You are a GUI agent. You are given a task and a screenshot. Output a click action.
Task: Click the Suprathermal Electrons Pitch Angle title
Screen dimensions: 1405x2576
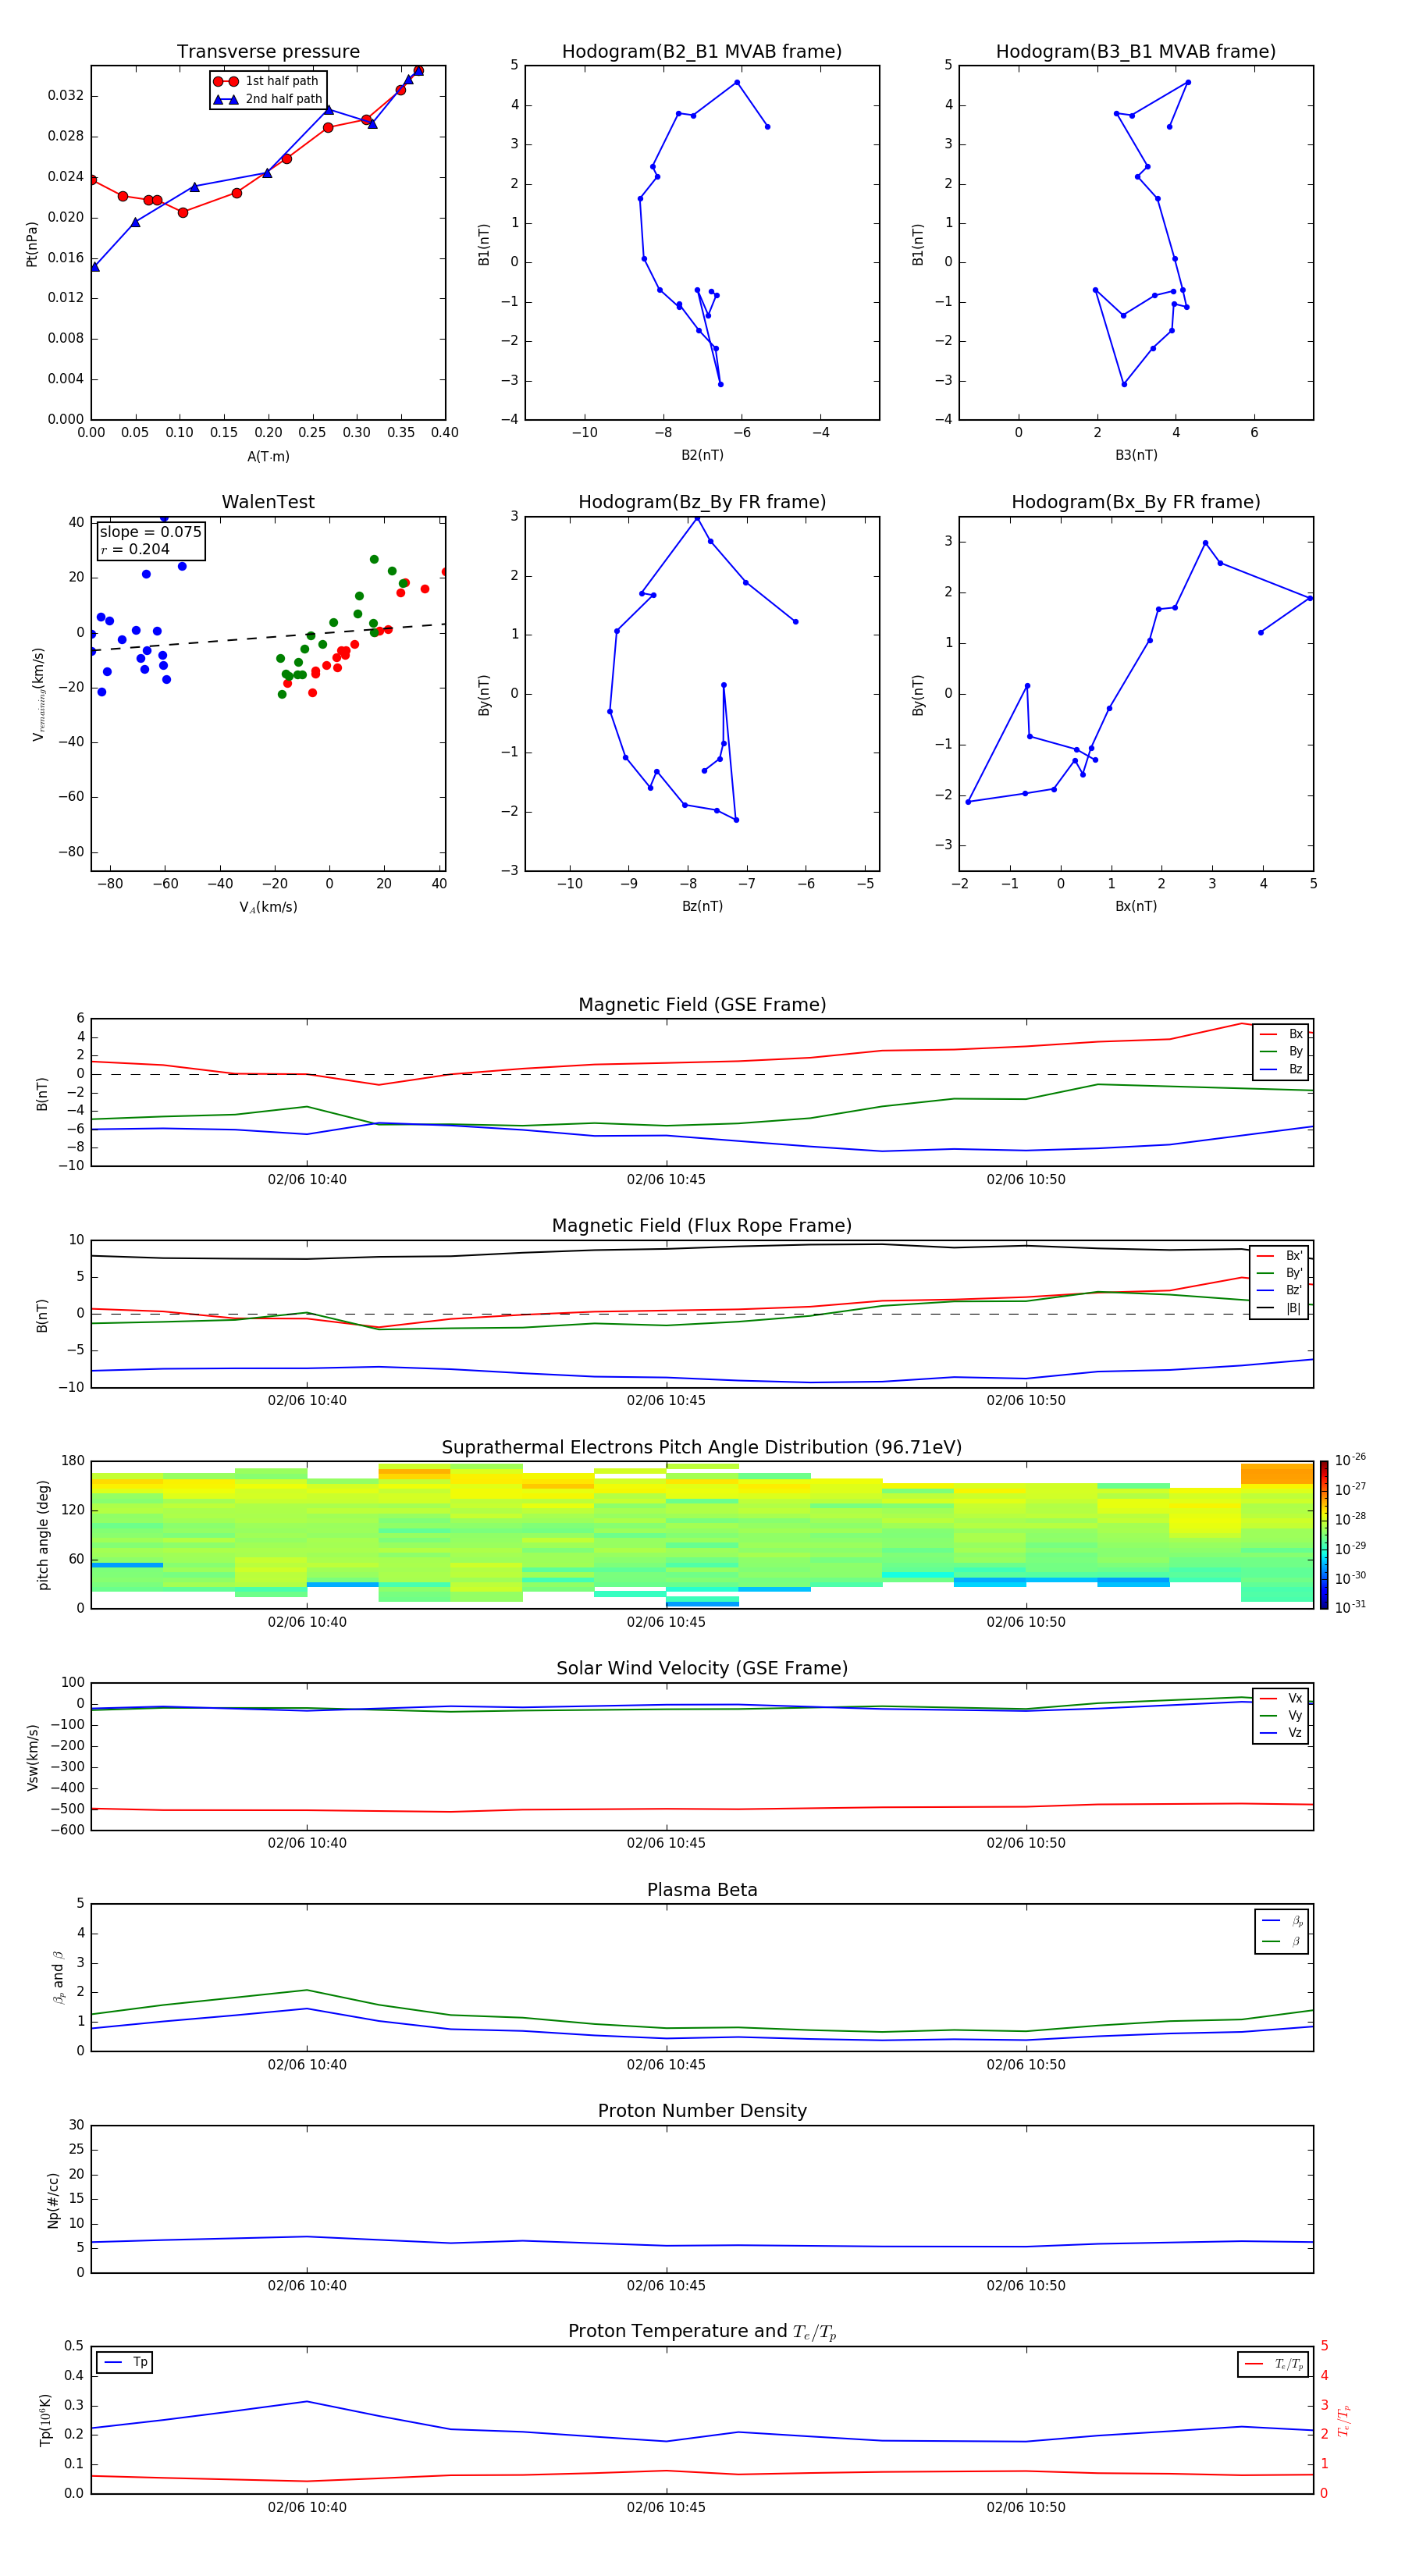click(702, 1447)
